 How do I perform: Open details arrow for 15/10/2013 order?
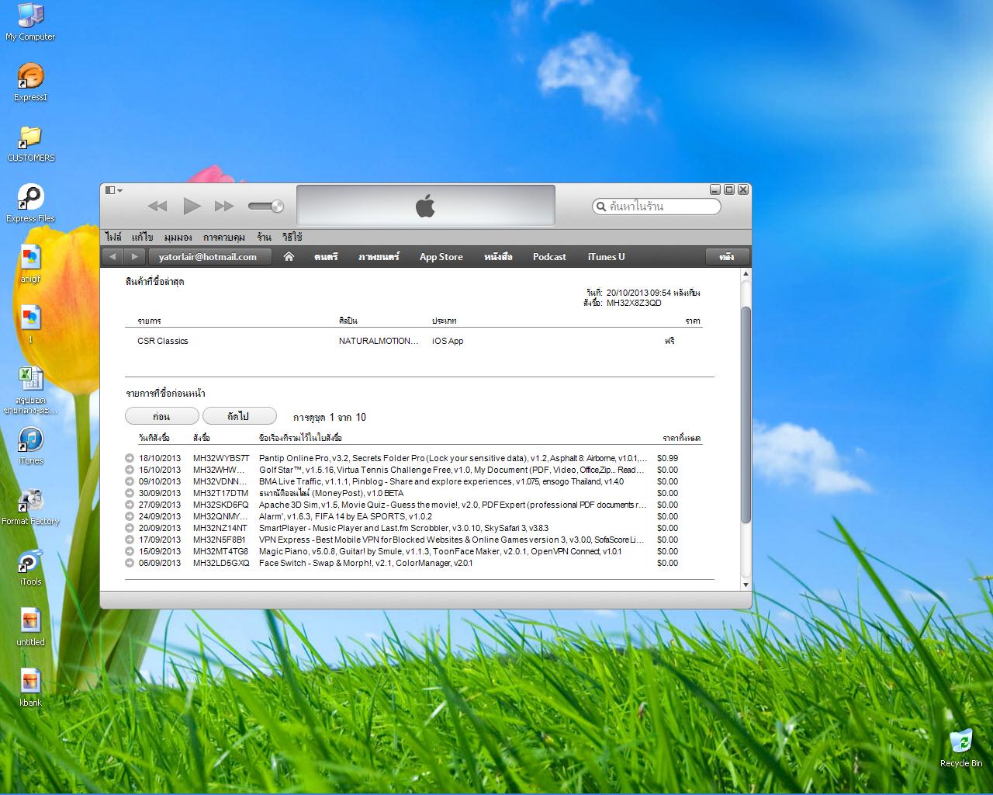point(130,470)
